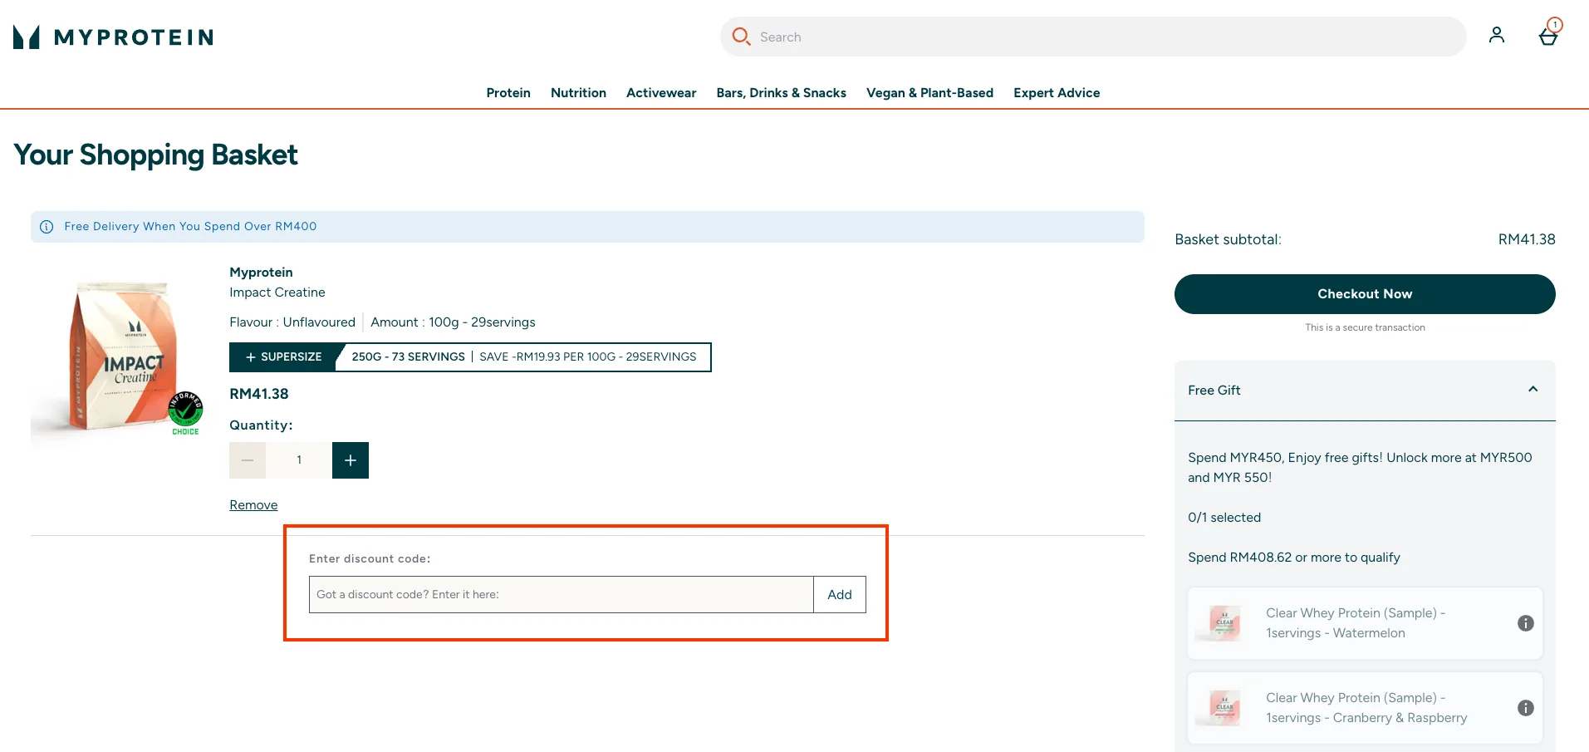
Task: Click the Free Delivery banner text
Action: [x=190, y=227]
